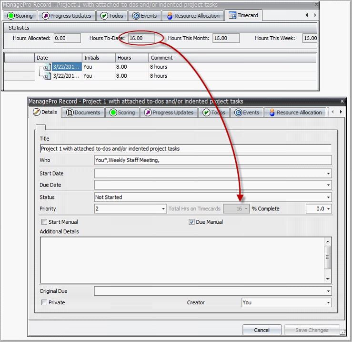Image resolution: width=352 pixels, height=342 pixels.
Task: Open the Priority dropdown
Action: point(163,209)
